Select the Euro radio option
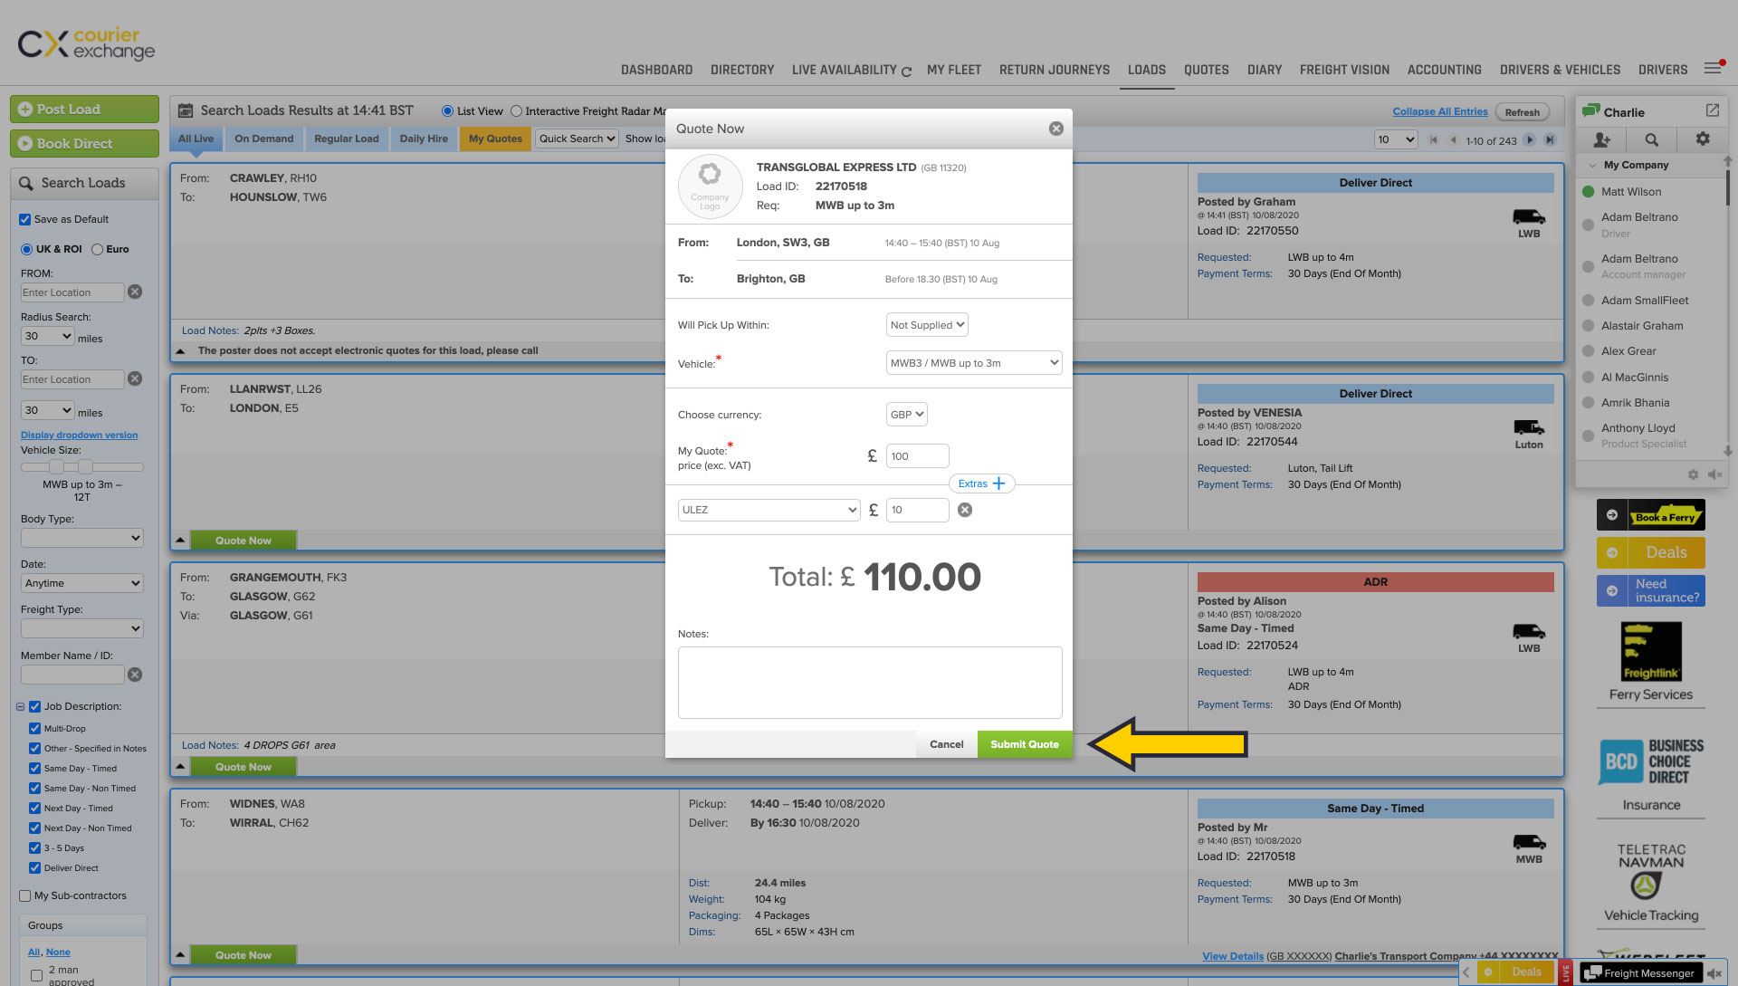The width and height of the screenshot is (1738, 986). click(x=98, y=249)
